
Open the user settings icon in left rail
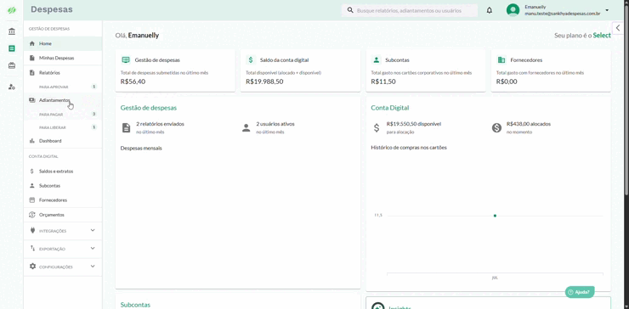pos(12,87)
